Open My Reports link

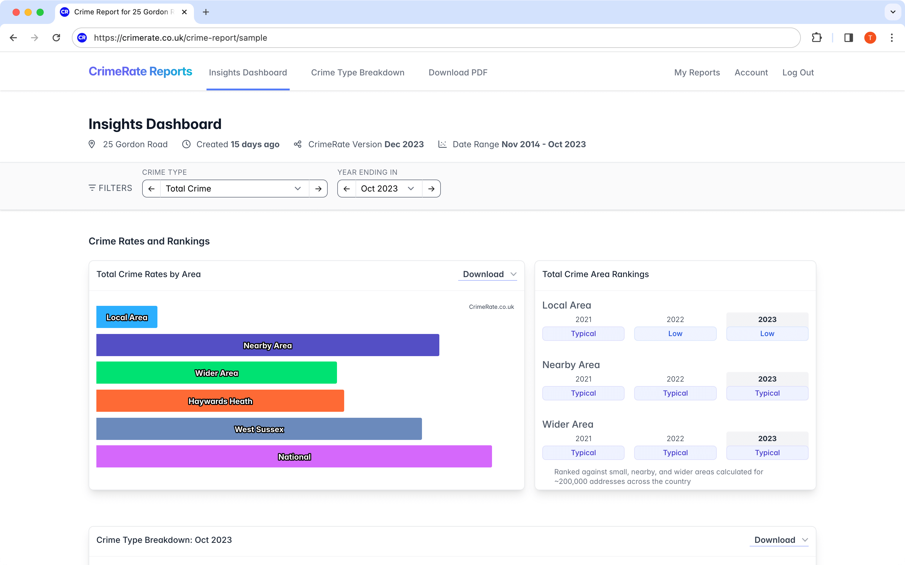click(697, 72)
